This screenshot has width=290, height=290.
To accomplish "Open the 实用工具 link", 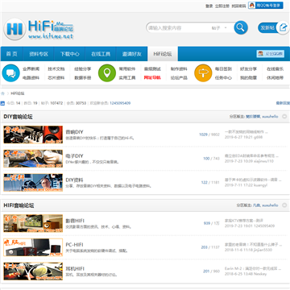I will coord(127,77).
